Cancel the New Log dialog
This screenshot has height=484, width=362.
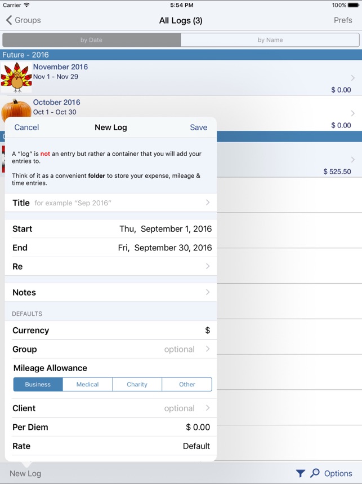coord(26,127)
